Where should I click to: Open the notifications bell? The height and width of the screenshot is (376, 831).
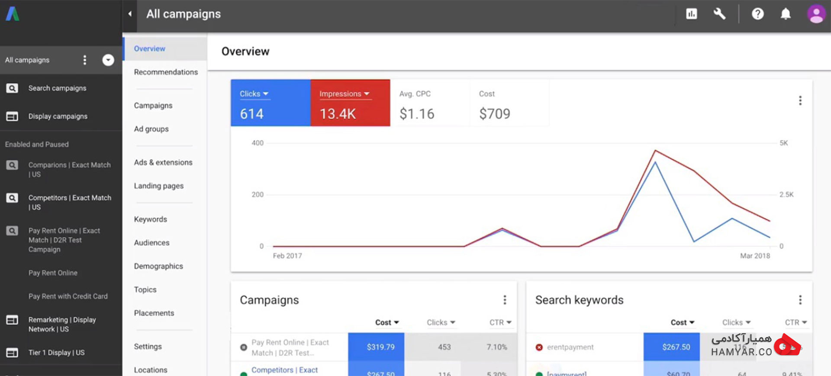point(786,14)
